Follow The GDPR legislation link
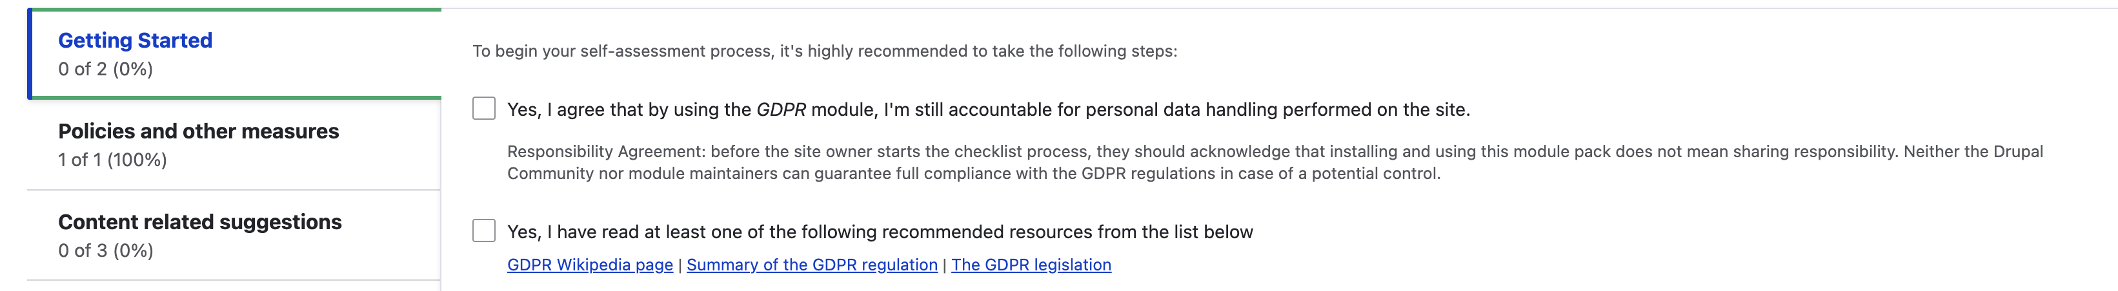Viewport: 2118px width, 291px height. [1030, 265]
